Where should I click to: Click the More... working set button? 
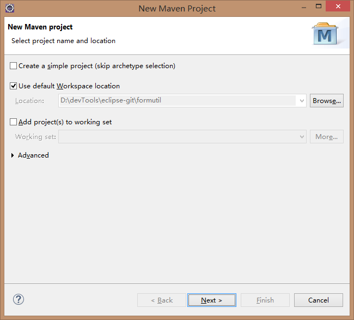pos(326,136)
